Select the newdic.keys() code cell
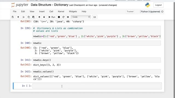 point(97,60)
